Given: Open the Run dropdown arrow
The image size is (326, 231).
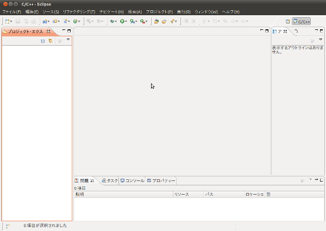Looking at the screenshot, I should coord(126,21).
